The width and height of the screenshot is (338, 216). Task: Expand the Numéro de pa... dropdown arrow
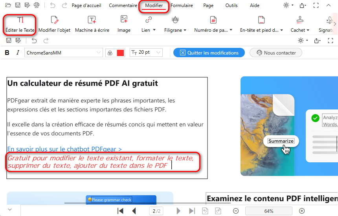point(231,30)
